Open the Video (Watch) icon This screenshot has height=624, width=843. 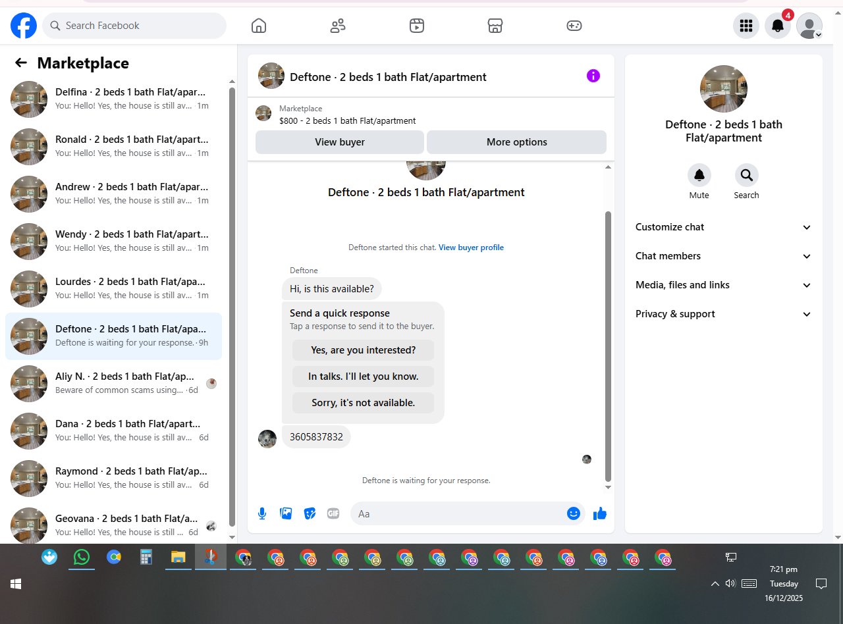click(x=417, y=26)
